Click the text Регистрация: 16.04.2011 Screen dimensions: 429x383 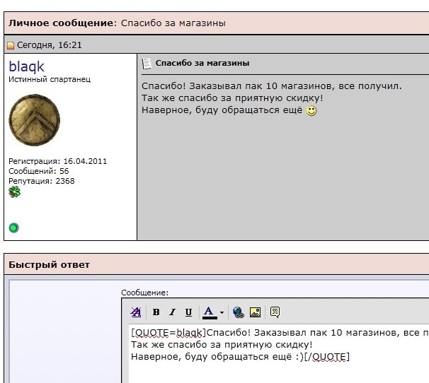(x=58, y=161)
